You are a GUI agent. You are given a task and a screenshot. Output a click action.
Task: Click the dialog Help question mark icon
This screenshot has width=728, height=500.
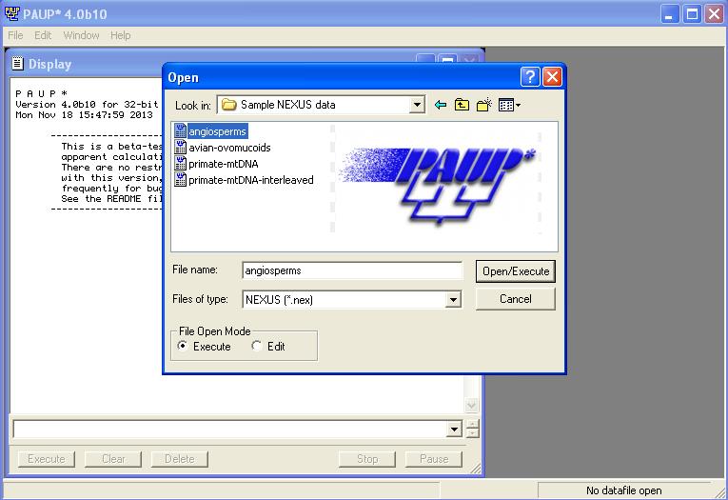[x=531, y=77]
